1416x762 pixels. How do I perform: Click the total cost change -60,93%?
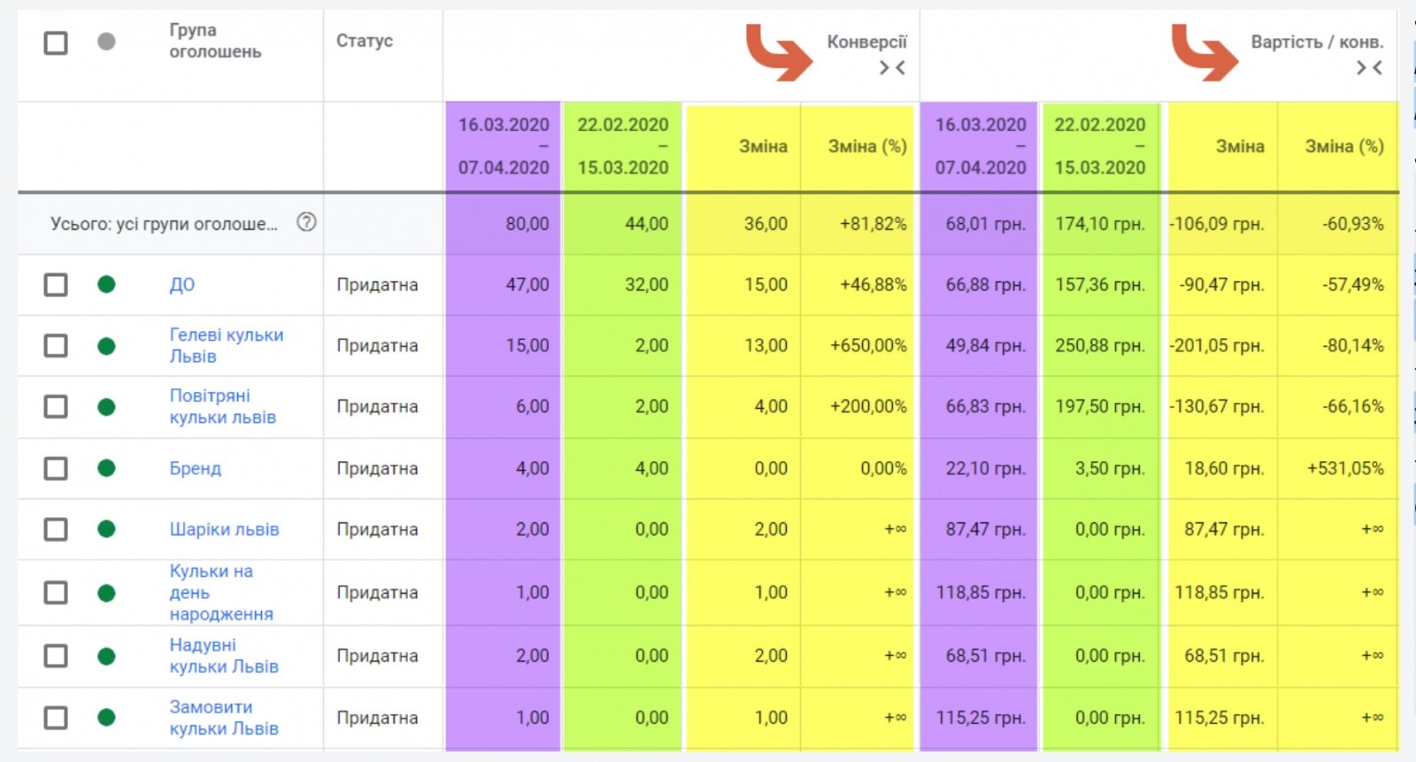[1353, 224]
